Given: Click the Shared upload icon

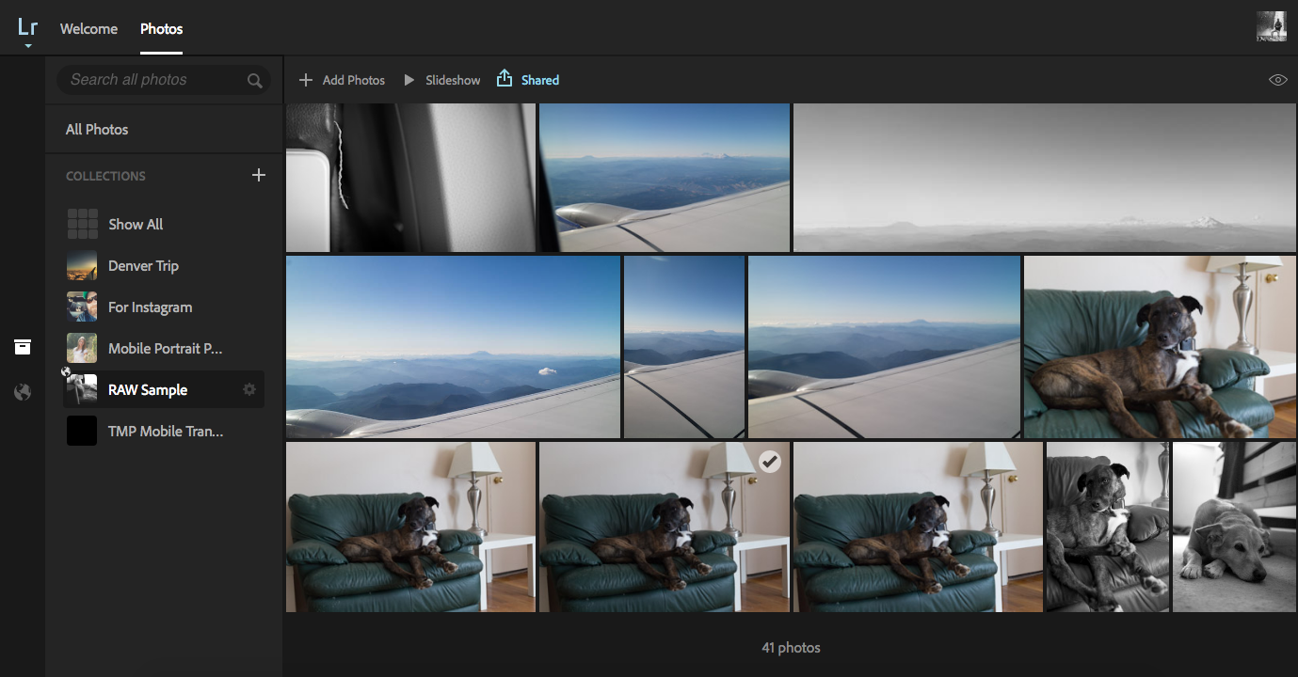Looking at the screenshot, I should click(505, 79).
